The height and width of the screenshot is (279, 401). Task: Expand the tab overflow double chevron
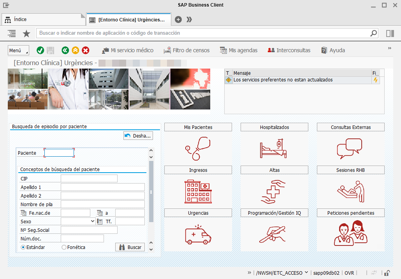point(189,19)
